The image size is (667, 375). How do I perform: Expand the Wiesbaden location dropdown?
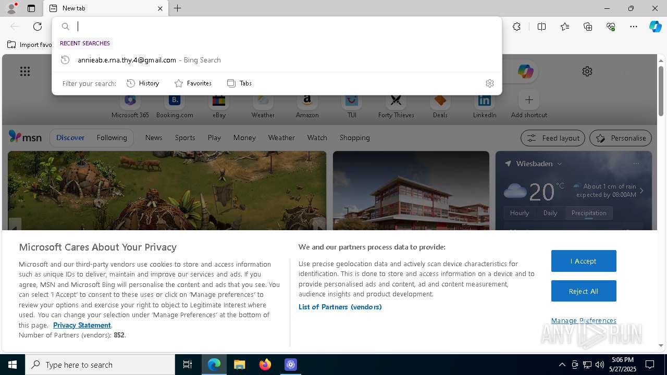point(560,164)
